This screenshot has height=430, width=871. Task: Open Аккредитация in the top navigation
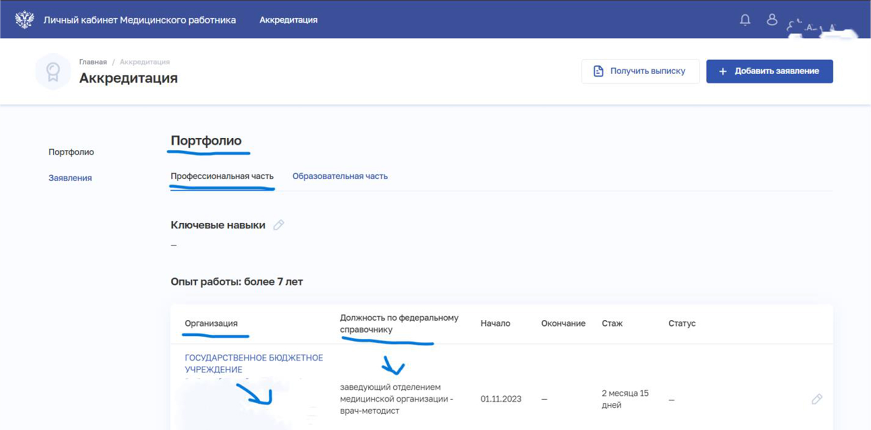[288, 20]
